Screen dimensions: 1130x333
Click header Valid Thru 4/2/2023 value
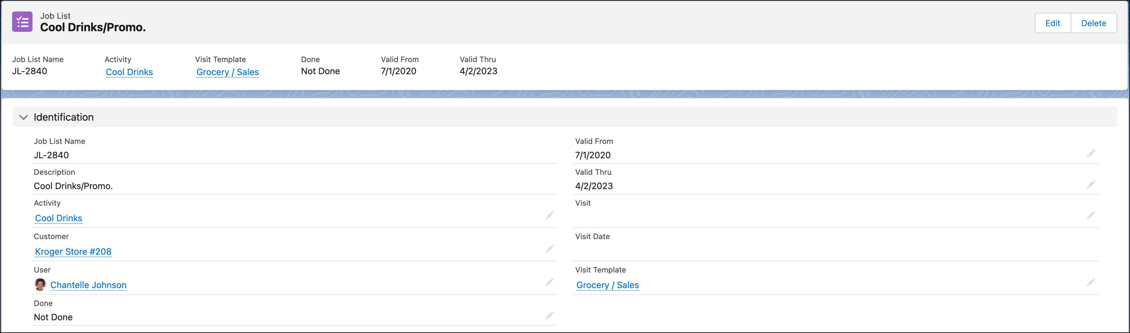click(x=478, y=71)
